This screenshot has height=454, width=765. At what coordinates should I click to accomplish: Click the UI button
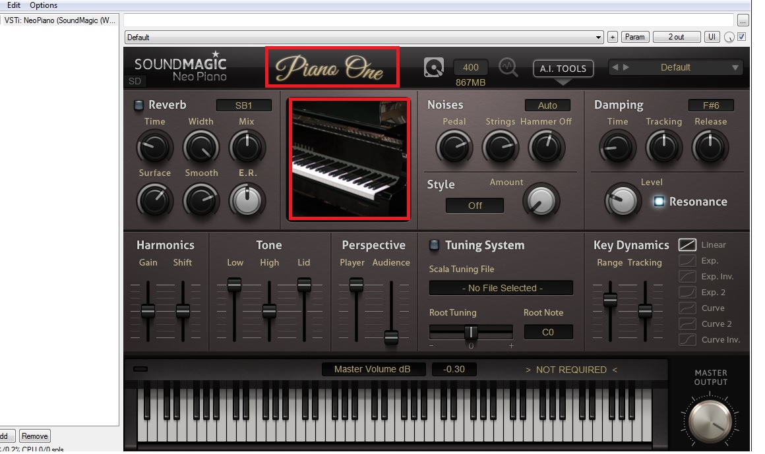(712, 37)
